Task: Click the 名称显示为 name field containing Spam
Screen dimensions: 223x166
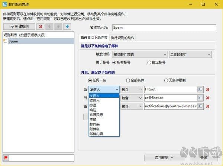Action: 164,28
